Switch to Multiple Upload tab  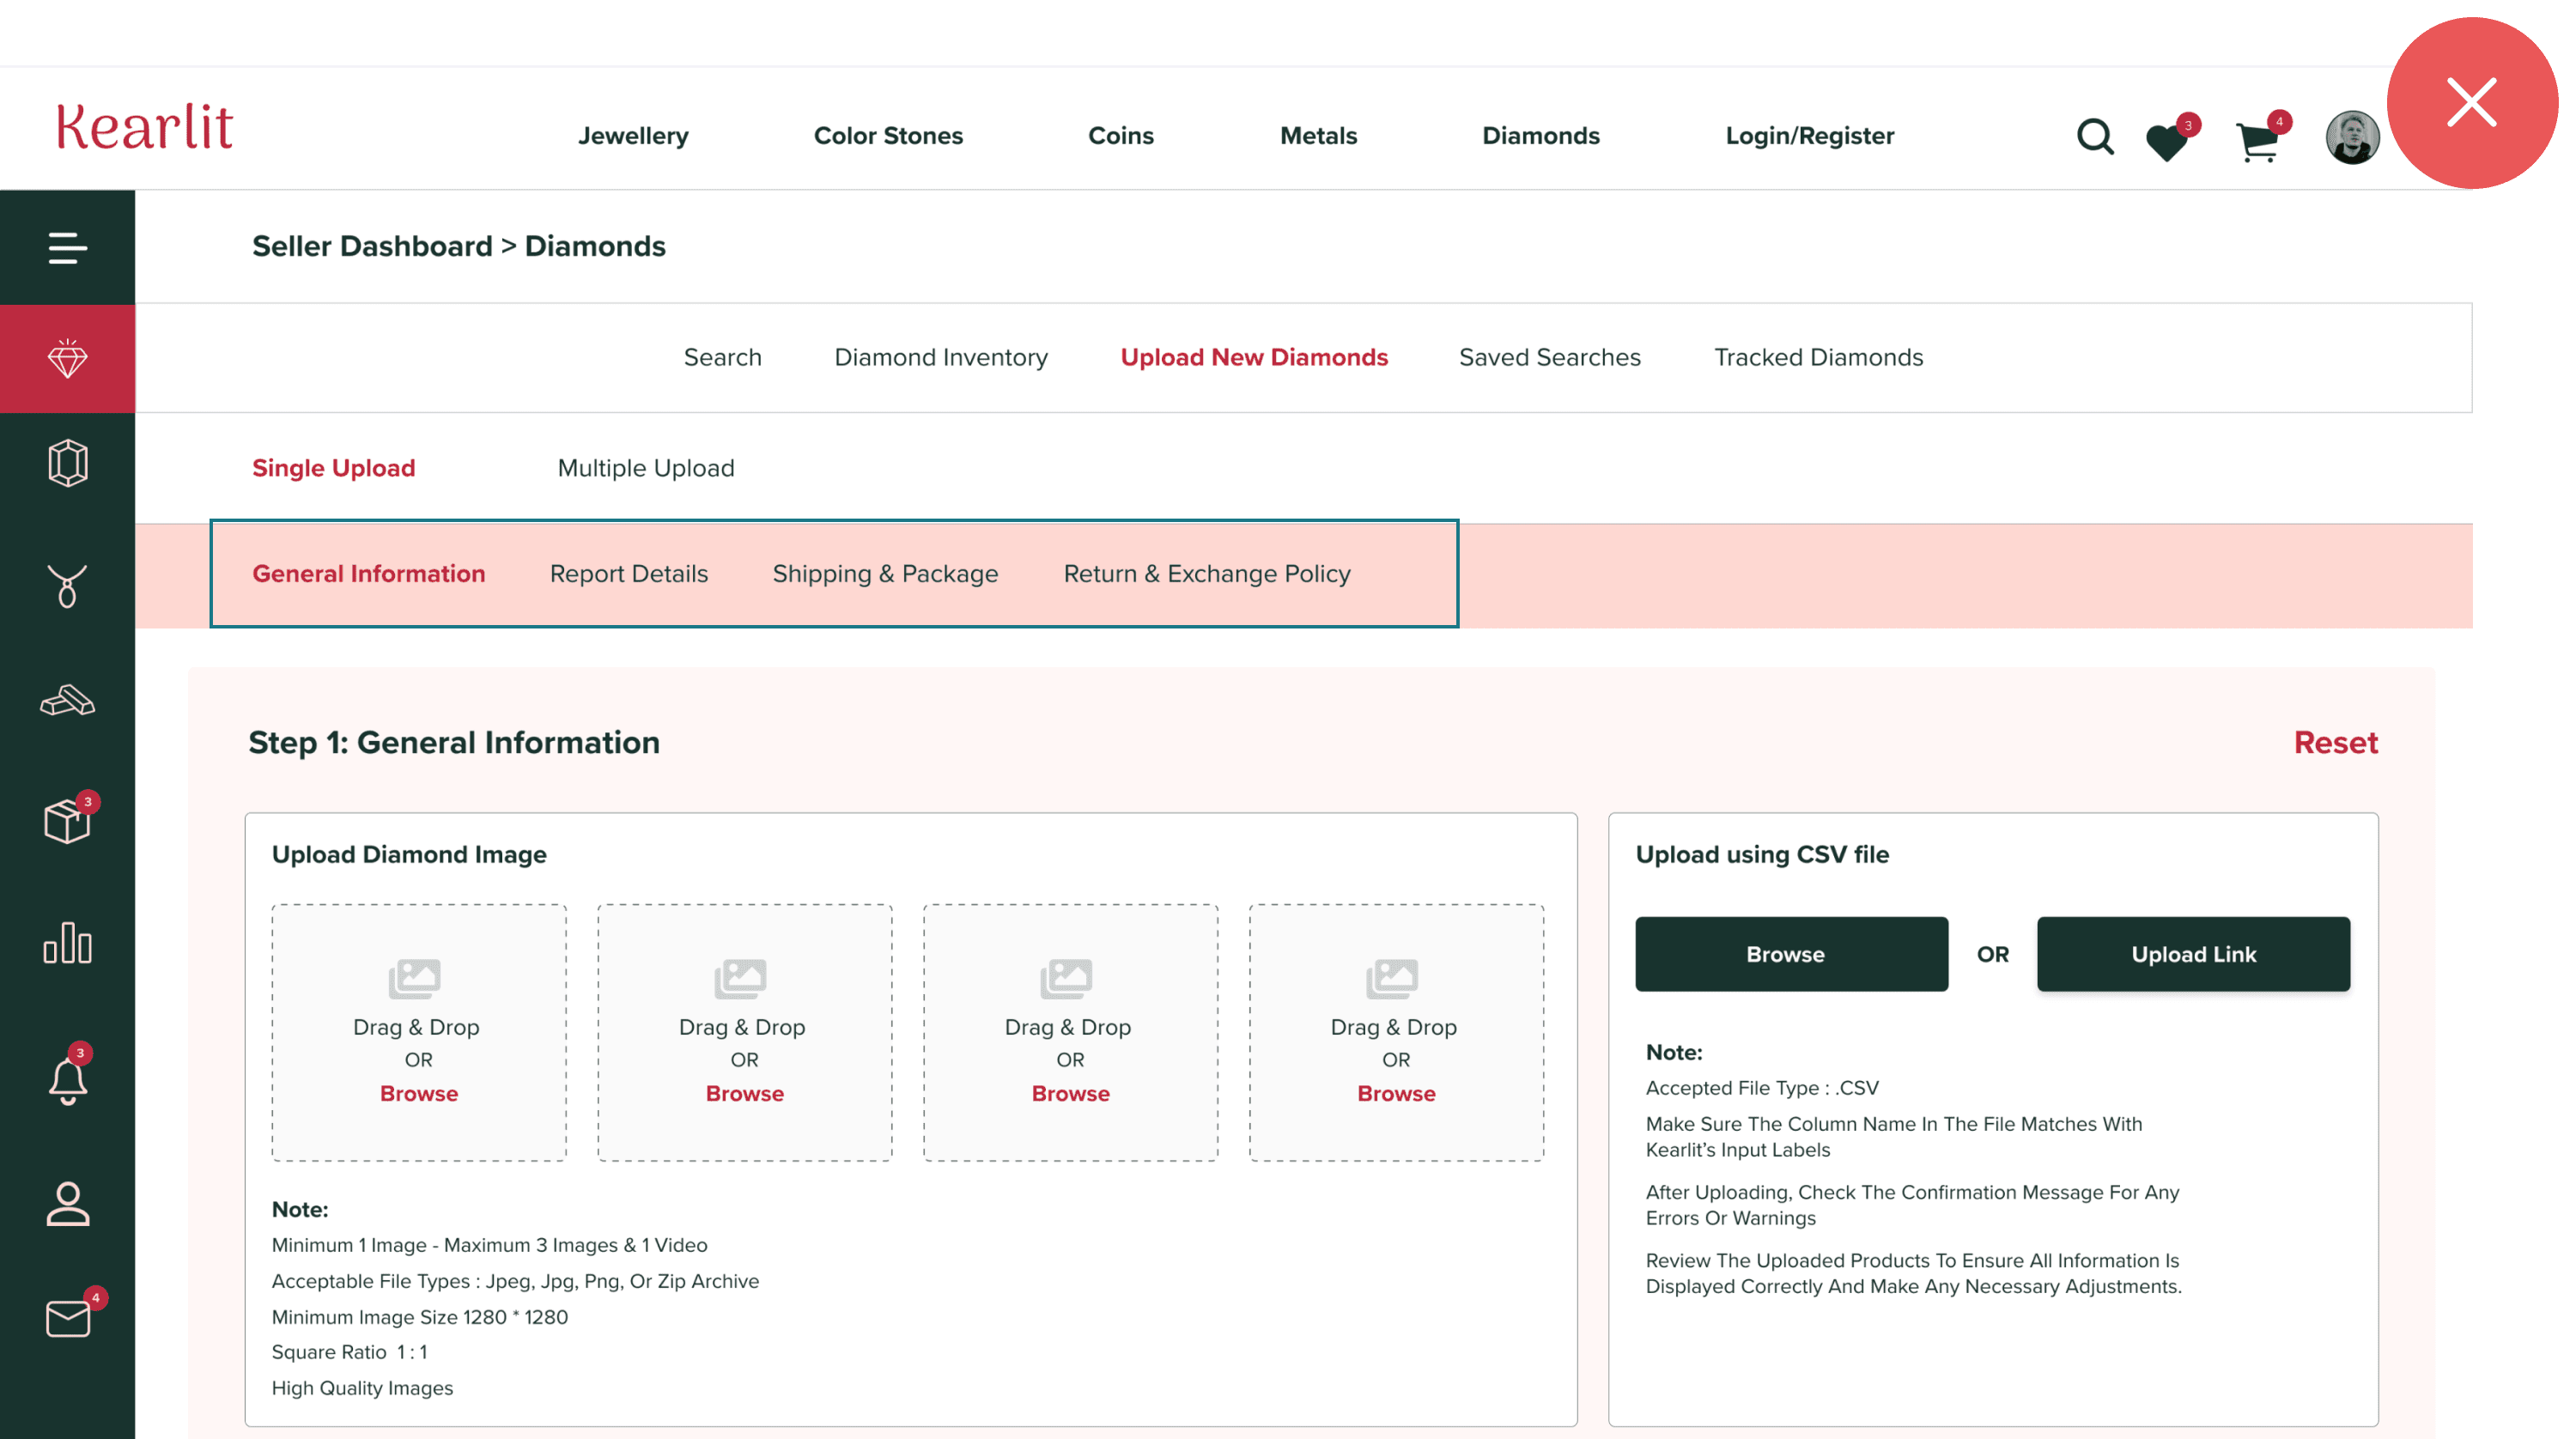[x=645, y=468]
